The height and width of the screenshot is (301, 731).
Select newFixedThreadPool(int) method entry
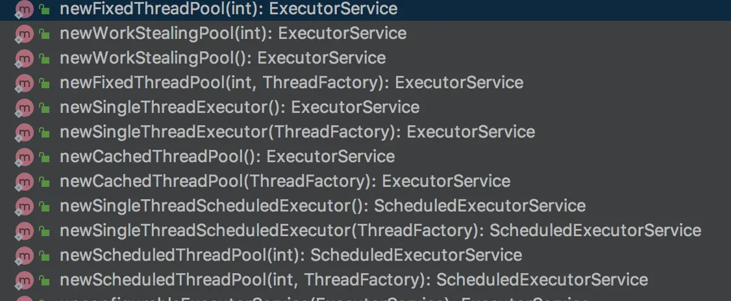(x=228, y=9)
